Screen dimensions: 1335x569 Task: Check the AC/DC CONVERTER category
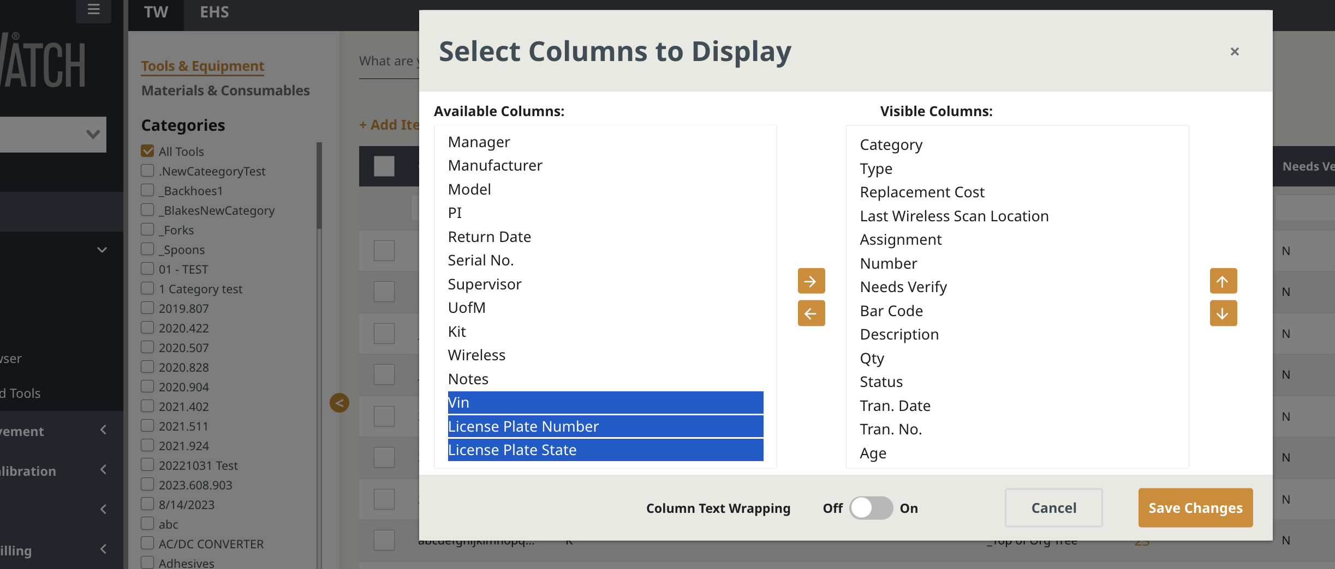pos(147,543)
